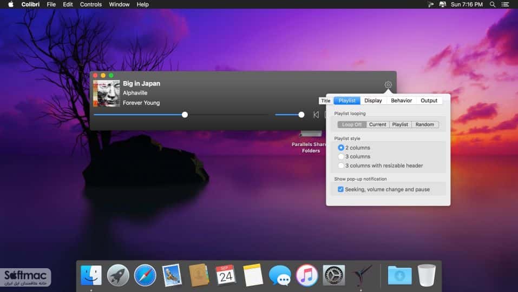Viewport: 518px width, 292px height.
Task: Open the Controls menu
Action: tap(91, 4)
